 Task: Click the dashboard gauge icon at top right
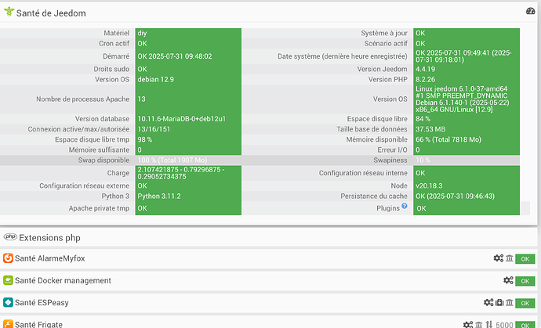coord(530,11)
